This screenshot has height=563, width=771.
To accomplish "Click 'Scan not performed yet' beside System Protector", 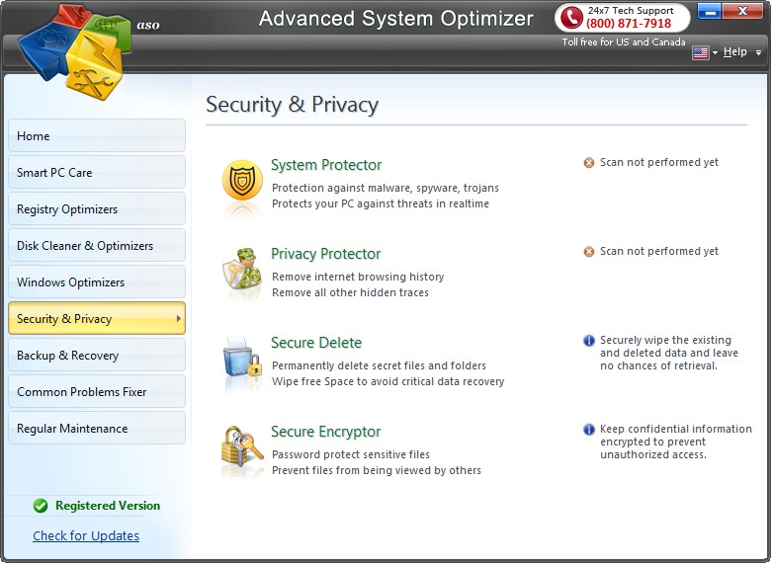I will point(659,162).
